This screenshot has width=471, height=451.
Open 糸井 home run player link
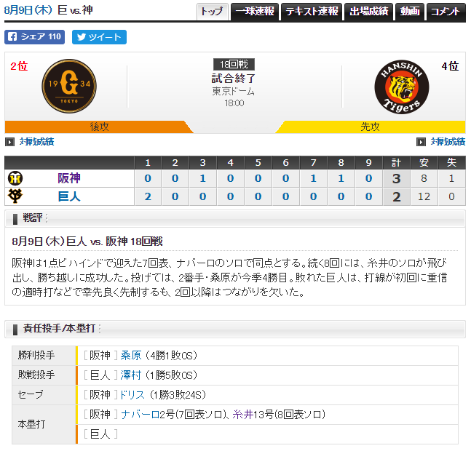tap(243, 415)
